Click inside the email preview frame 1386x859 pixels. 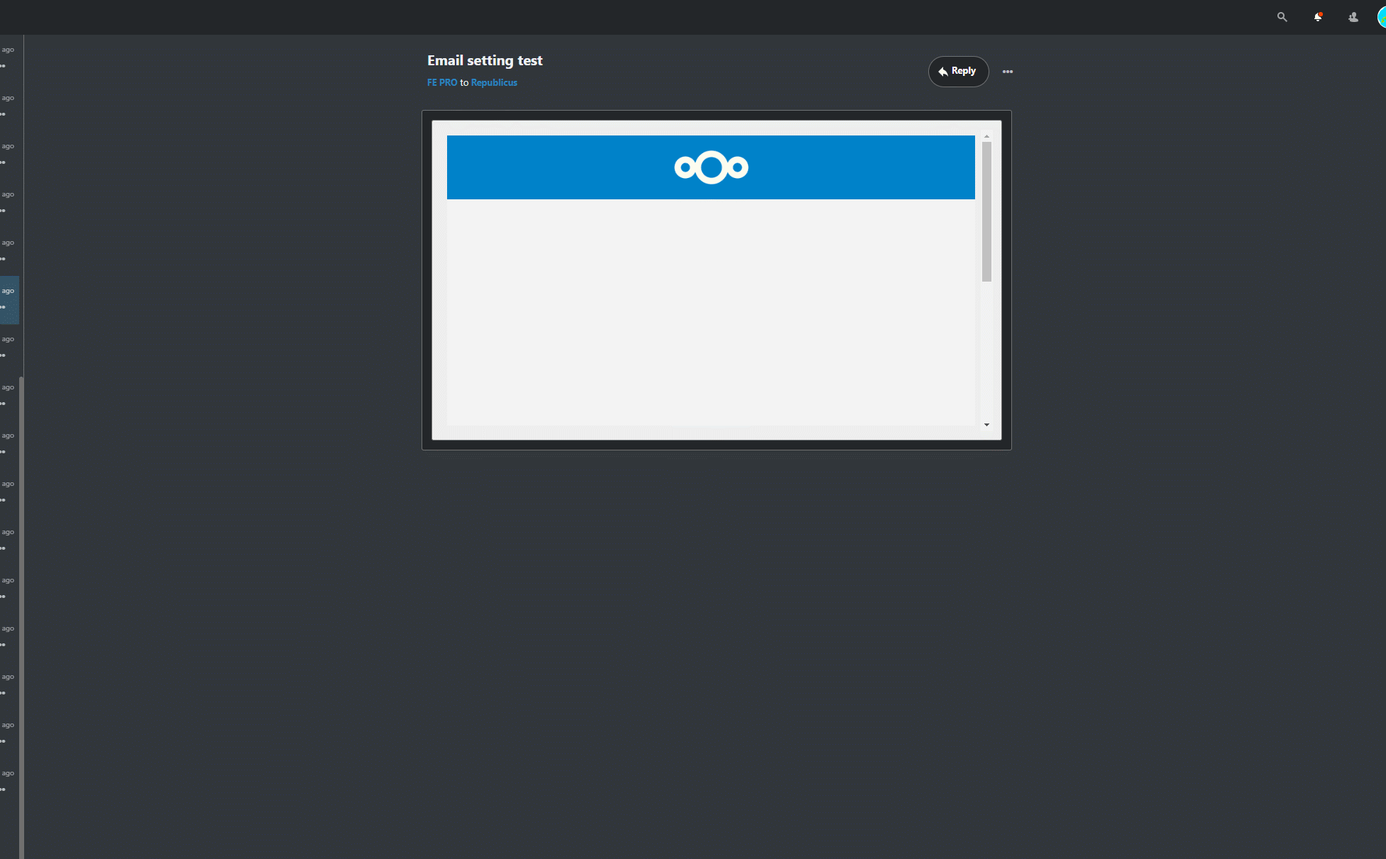710,312
